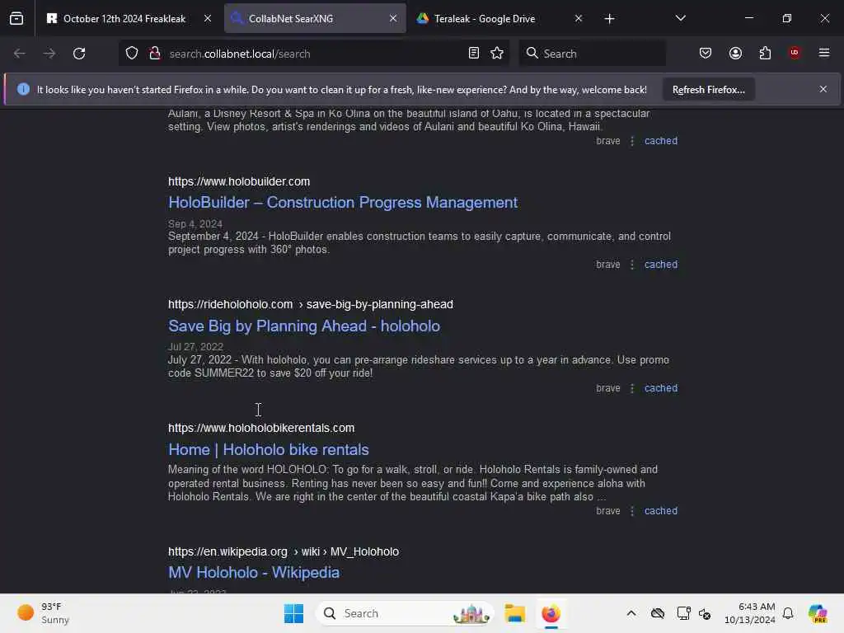Select the CollabNet SearXNG tab
Image resolution: width=844 pixels, height=633 pixels.
tap(315, 19)
